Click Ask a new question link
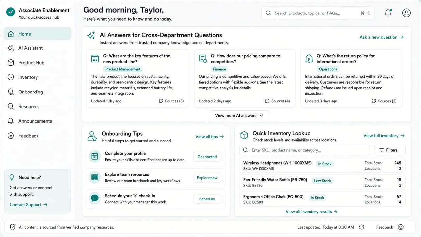 point(382,37)
